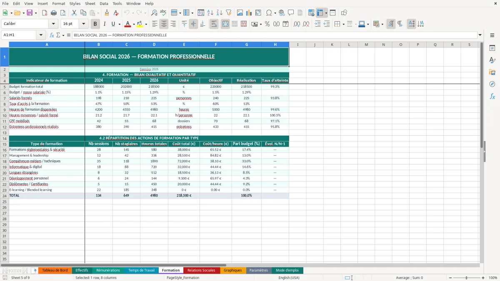
Task: Open the Sheet menu
Action: [x=90, y=3]
